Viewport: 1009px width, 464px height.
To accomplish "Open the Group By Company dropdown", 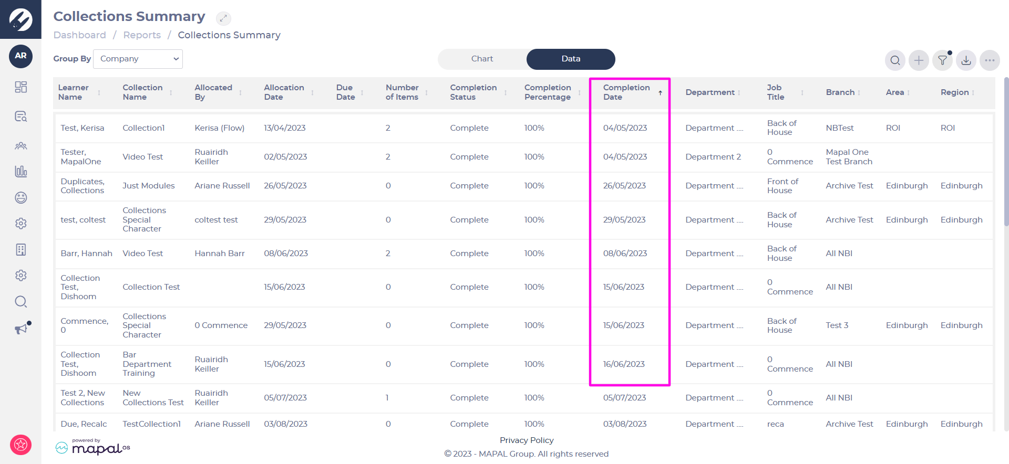I will click(138, 59).
